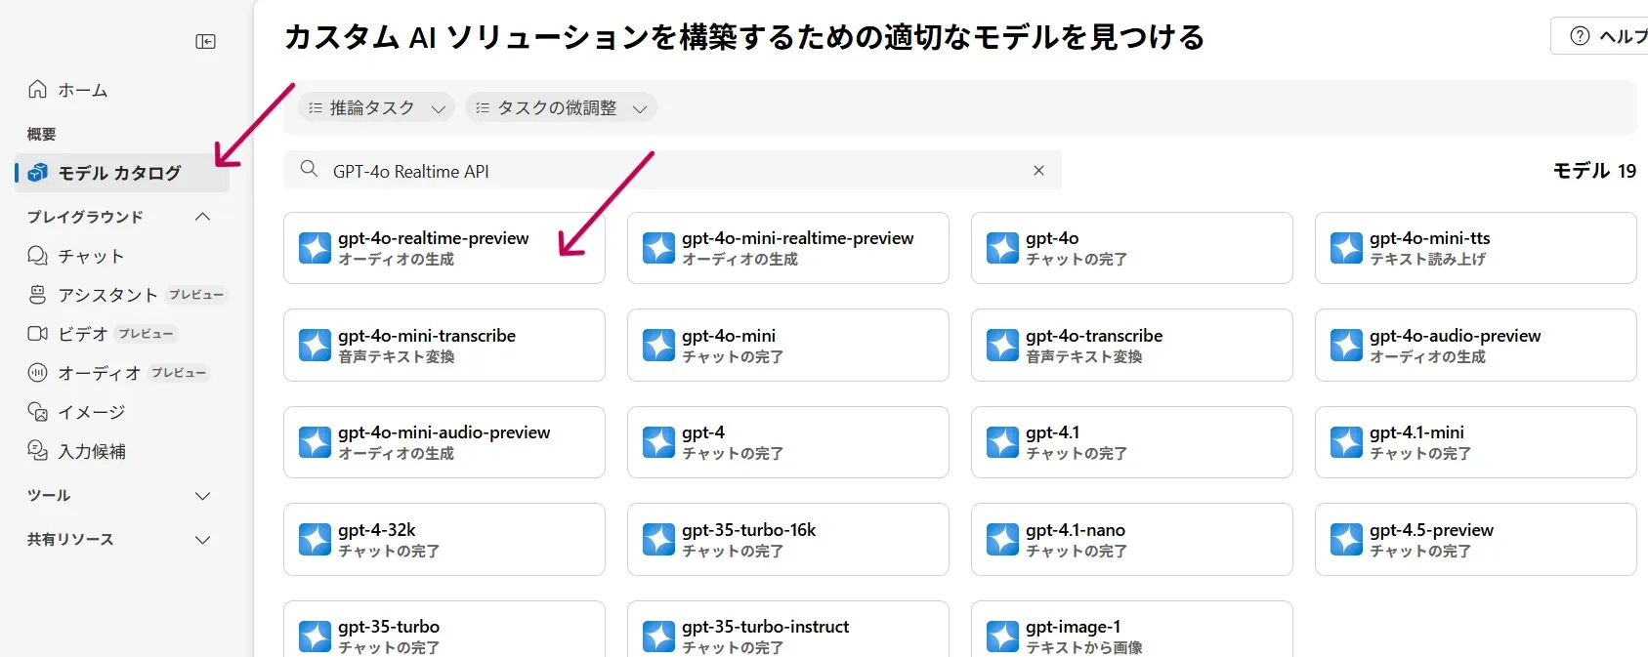Click the gpt-4.1-mini model icon
Image resolution: width=1648 pixels, height=657 pixels.
pyautogui.click(x=1346, y=442)
